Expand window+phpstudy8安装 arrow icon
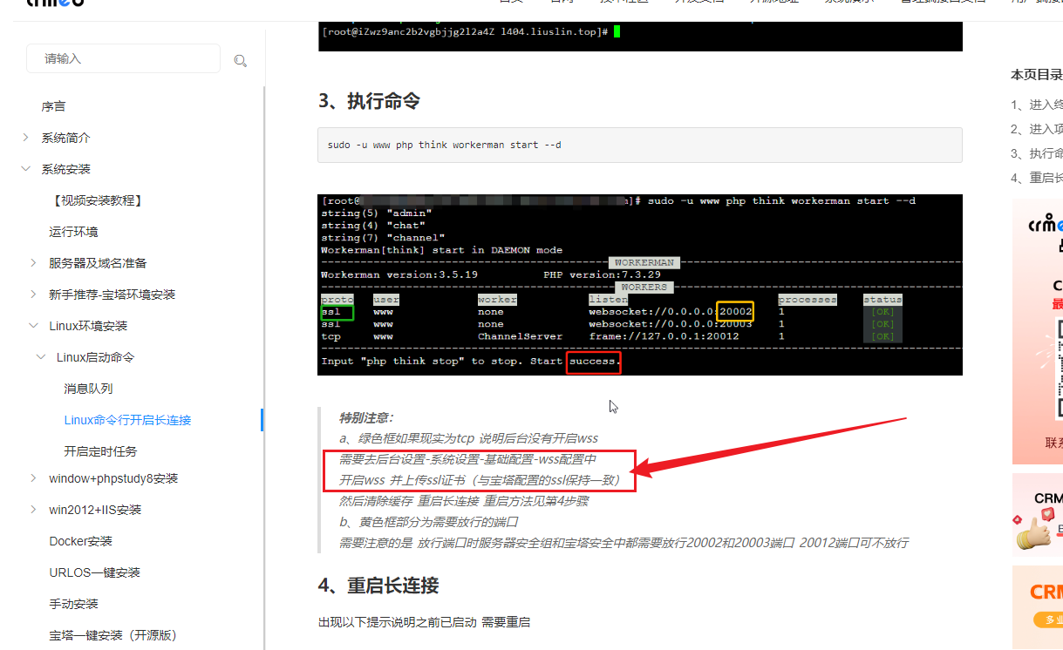 tap(33, 478)
